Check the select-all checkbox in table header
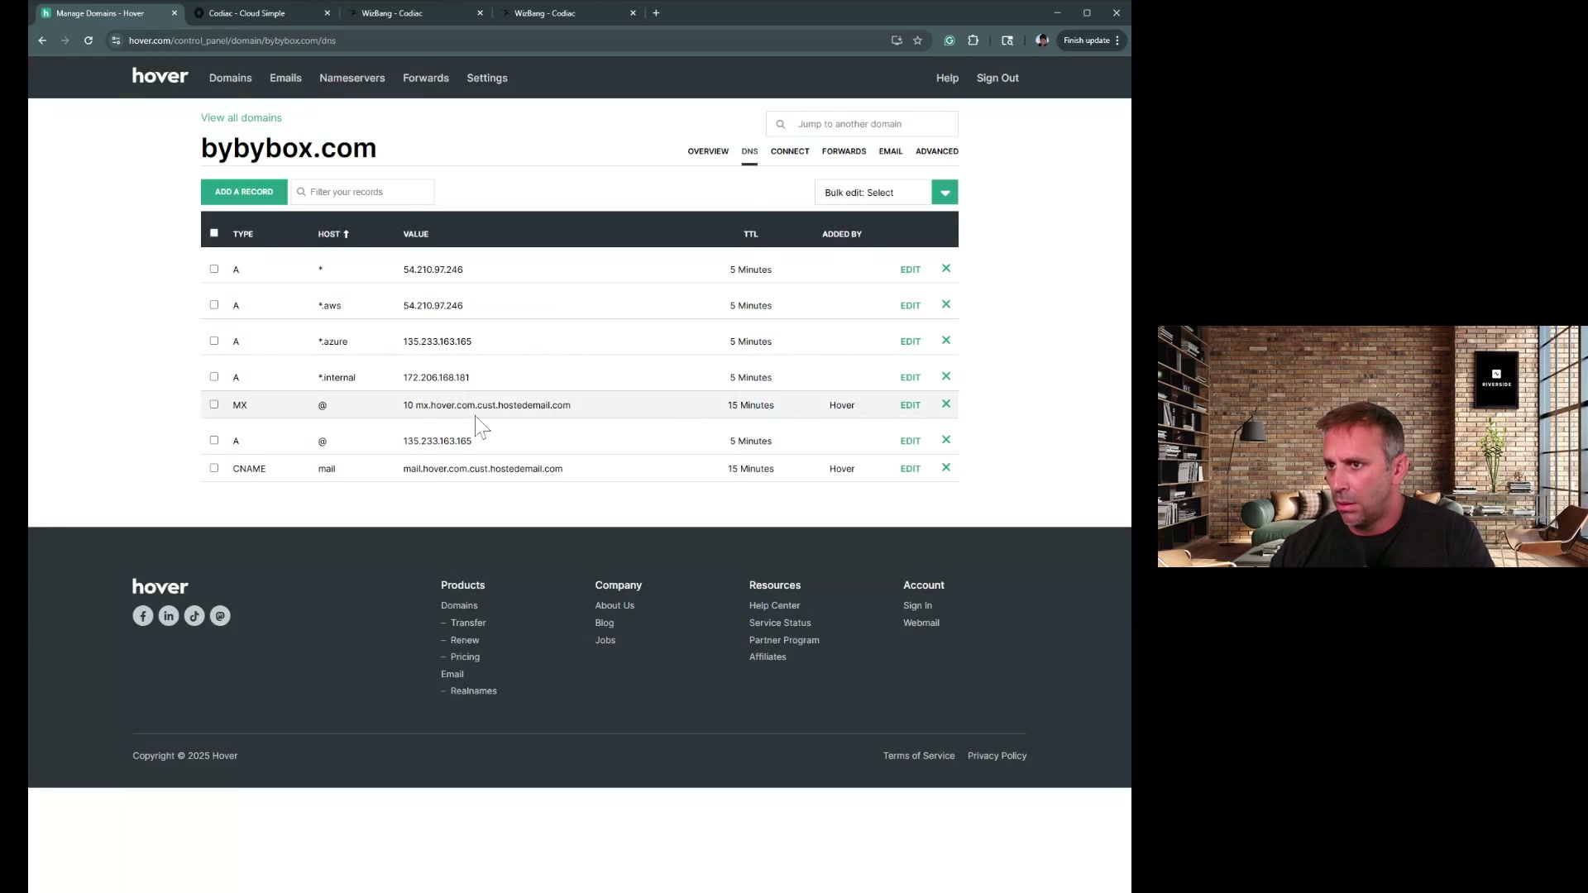 (x=213, y=232)
